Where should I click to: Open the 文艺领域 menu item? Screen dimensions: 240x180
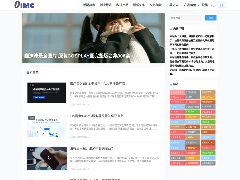(x=156, y=5)
